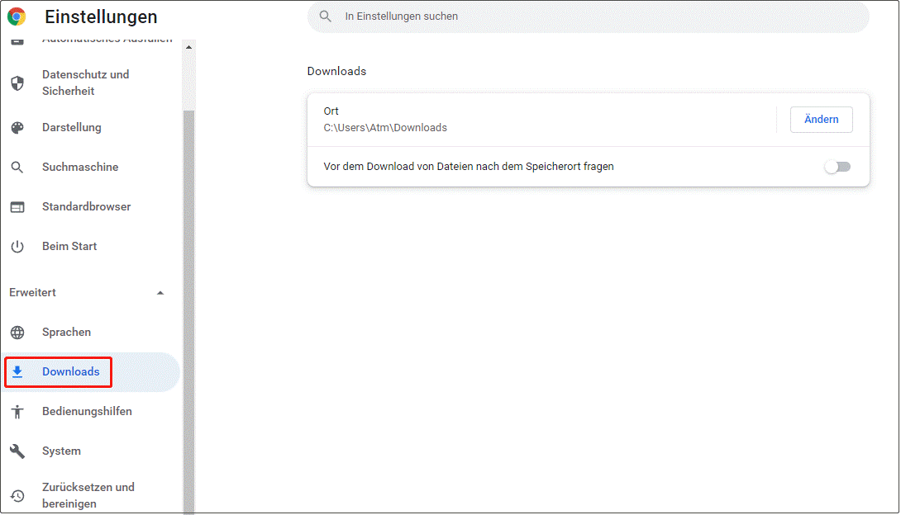Screen dimensions: 901x515
Task: Click the Einstellungen page title
Action: pyautogui.click(x=101, y=17)
